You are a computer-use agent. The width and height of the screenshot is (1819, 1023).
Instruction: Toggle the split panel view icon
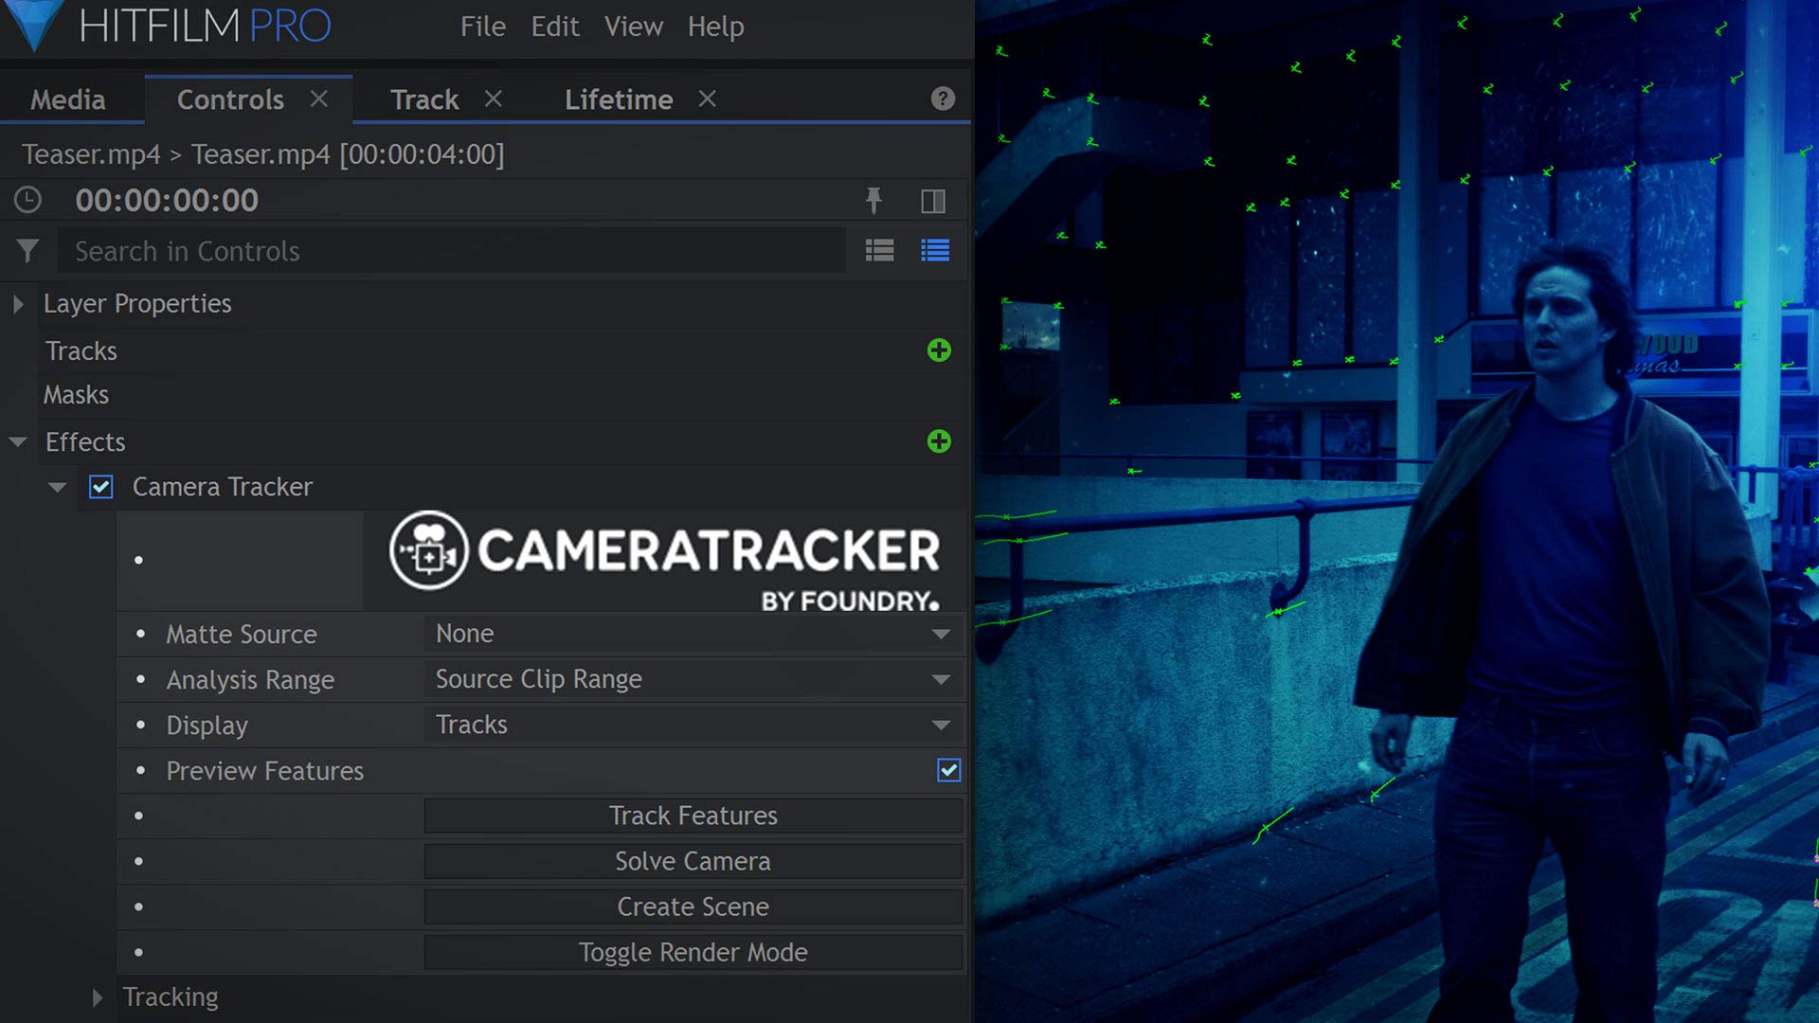(x=932, y=201)
